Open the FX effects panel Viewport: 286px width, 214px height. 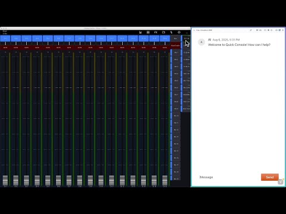click(156, 32)
